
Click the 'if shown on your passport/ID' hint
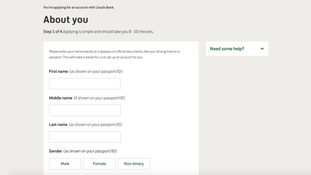pos(99,98)
